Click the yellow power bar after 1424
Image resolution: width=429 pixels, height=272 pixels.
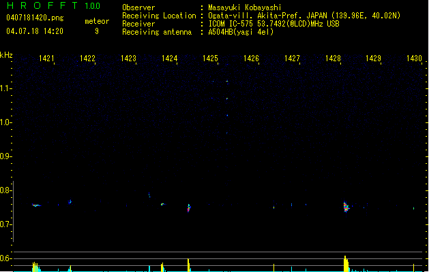tap(188, 265)
